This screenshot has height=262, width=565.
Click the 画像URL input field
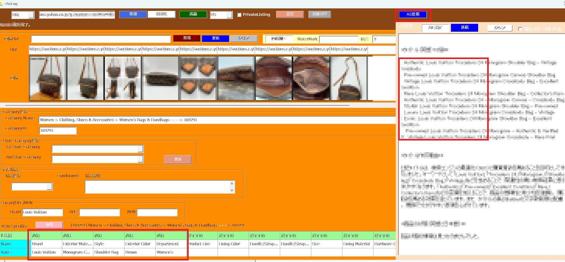(x=101, y=39)
